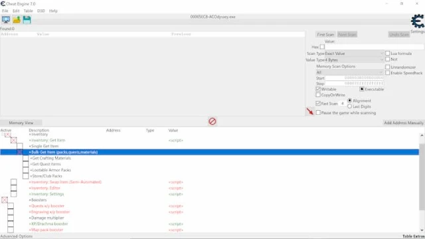Toggle the Boosters group active box

5,200
